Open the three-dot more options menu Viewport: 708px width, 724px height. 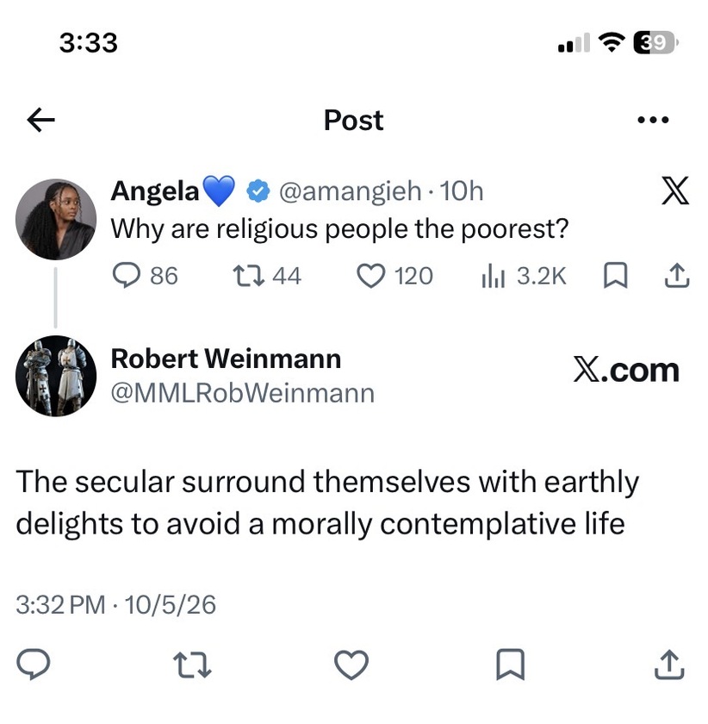pyautogui.click(x=653, y=120)
